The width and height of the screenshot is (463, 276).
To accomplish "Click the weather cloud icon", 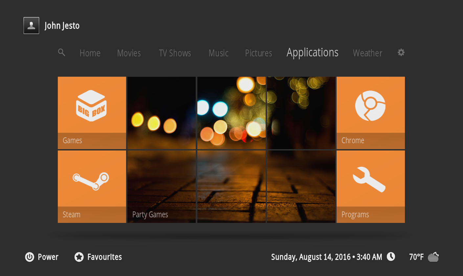I will point(433,257).
